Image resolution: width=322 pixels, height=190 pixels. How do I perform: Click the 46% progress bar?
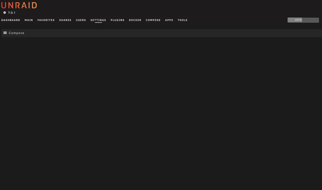(x=303, y=20)
